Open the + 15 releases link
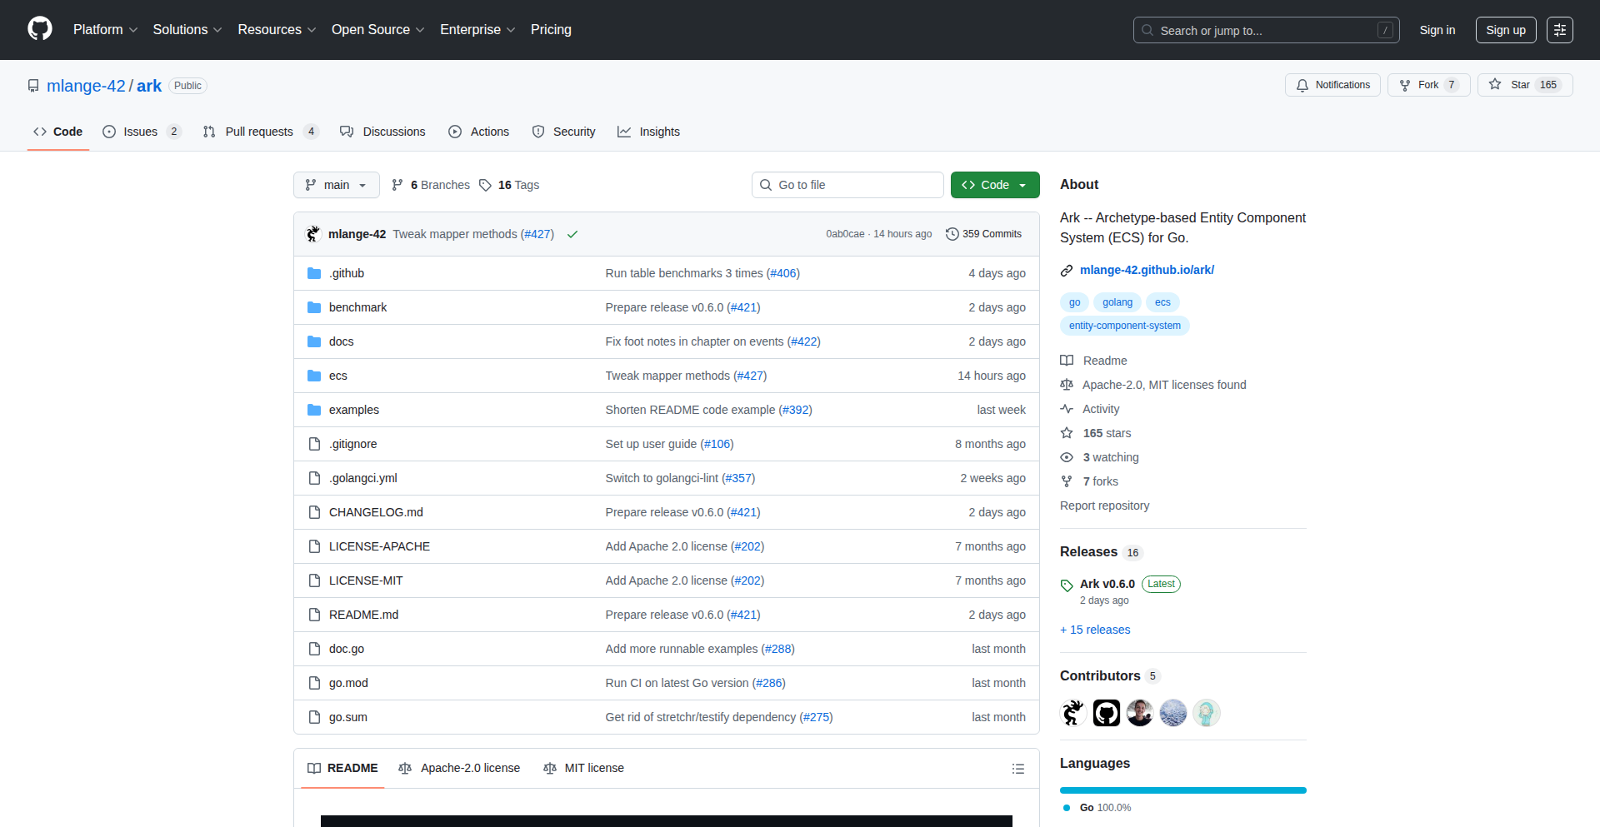Image resolution: width=1600 pixels, height=827 pixels. (x=1095, y=630)
